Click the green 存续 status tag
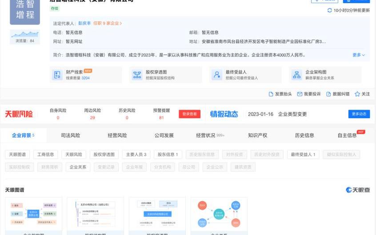Viewport: 376px width, 235px height. pyautogui.click(x=55, y=8)
